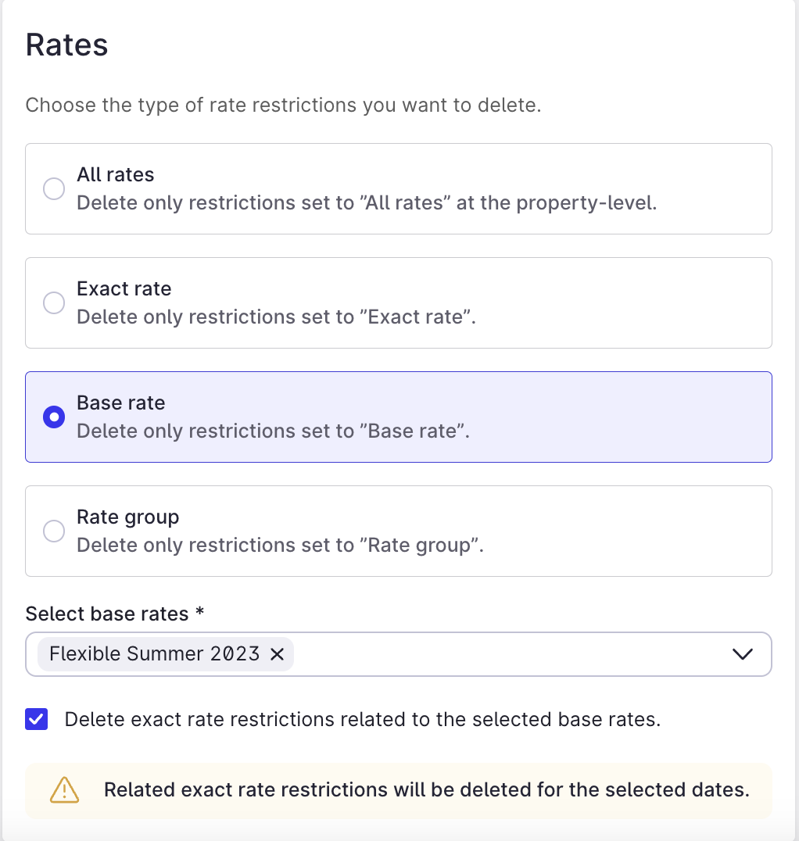Click the selected Base rate radio button
The image size is (799, 841).
54,417
